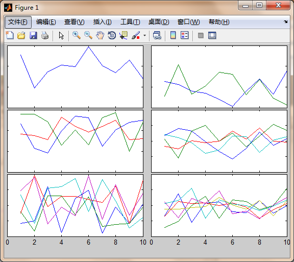Select the Rotate 3D tool
Image resolution: width=294 pixels, height=262 pixels.
(x=112, y=35)
